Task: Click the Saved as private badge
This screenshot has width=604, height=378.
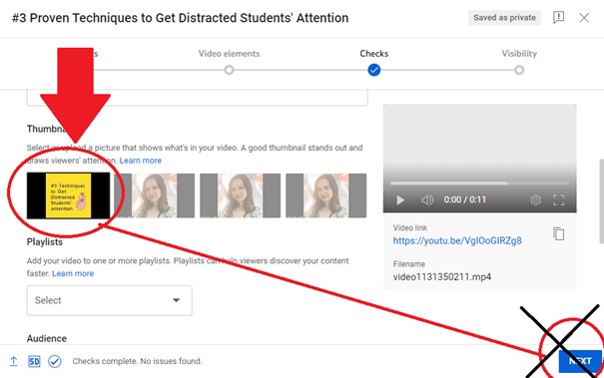Action: click(x=504, y=18)
